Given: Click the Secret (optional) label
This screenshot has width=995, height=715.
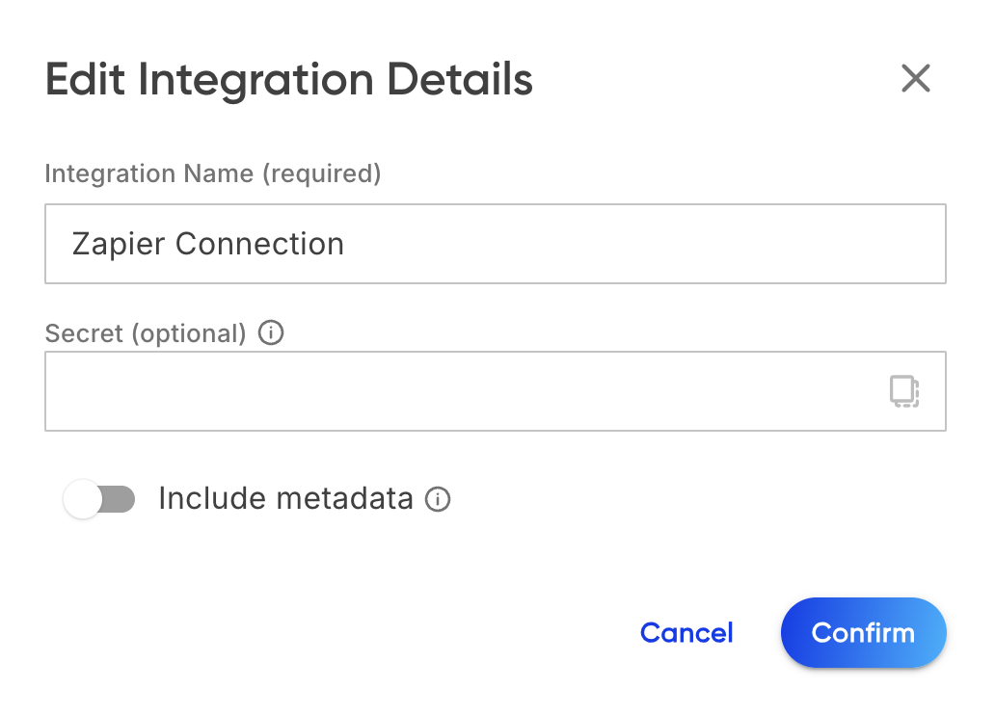Looking at the screenshot, I should (x=146, y=333).
